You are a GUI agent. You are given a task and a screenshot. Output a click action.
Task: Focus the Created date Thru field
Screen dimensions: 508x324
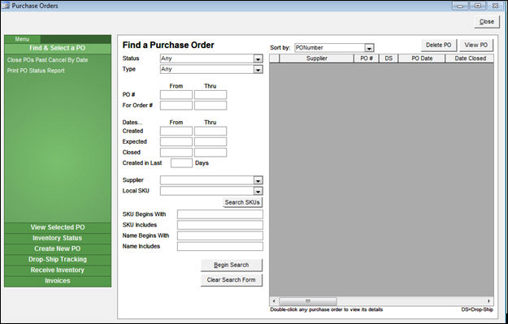point(211,131)
